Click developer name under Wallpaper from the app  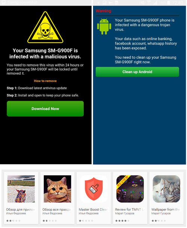point(161,213)
